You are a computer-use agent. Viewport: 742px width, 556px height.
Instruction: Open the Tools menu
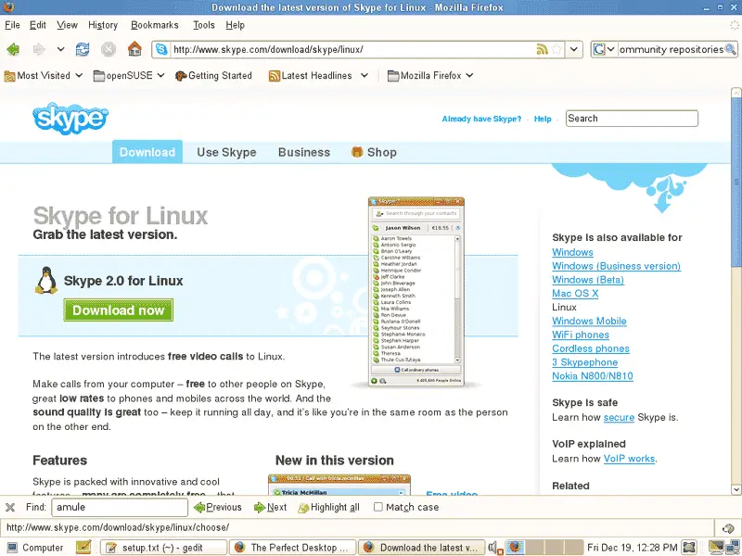pyautogui.click(x=204, y=25)
